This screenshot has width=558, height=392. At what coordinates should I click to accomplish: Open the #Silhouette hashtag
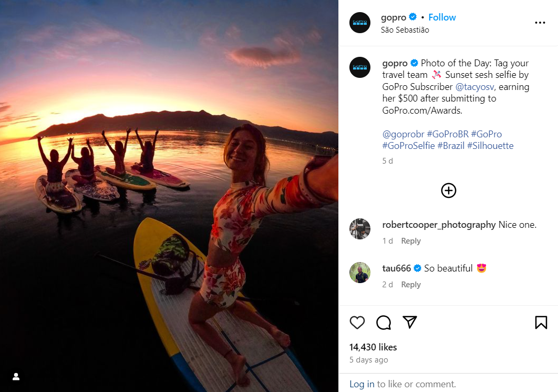[x=490, y=146]
